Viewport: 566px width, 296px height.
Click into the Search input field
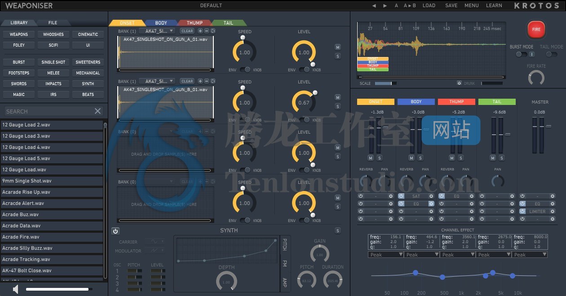pos(49,111)
